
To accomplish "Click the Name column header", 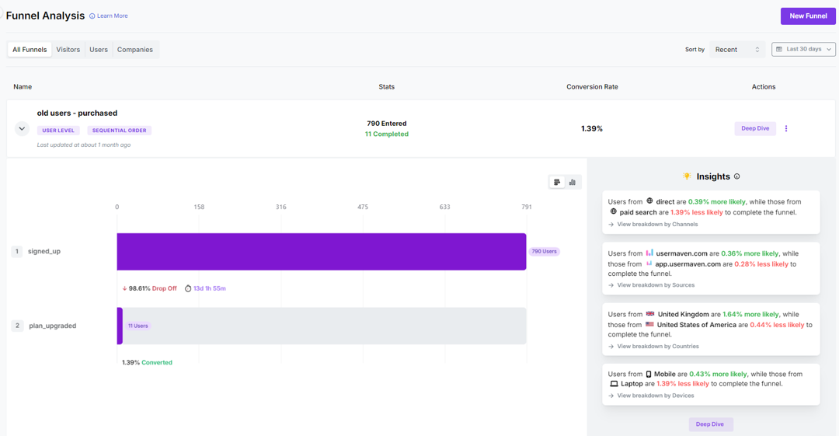I will [x=23, y=87].
